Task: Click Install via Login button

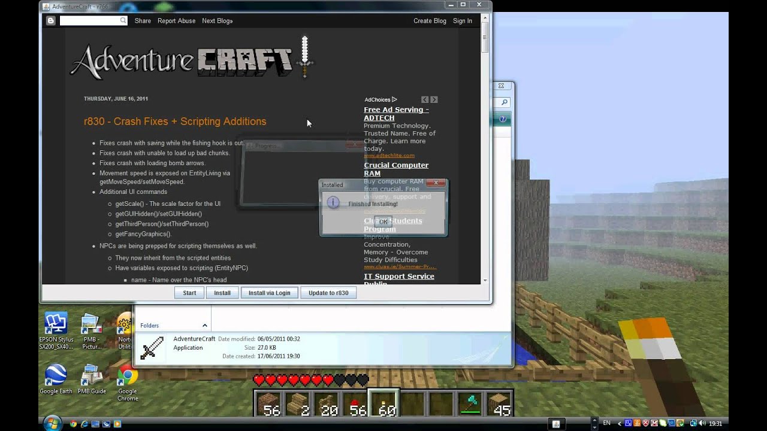Action: (x=269, y=293)
